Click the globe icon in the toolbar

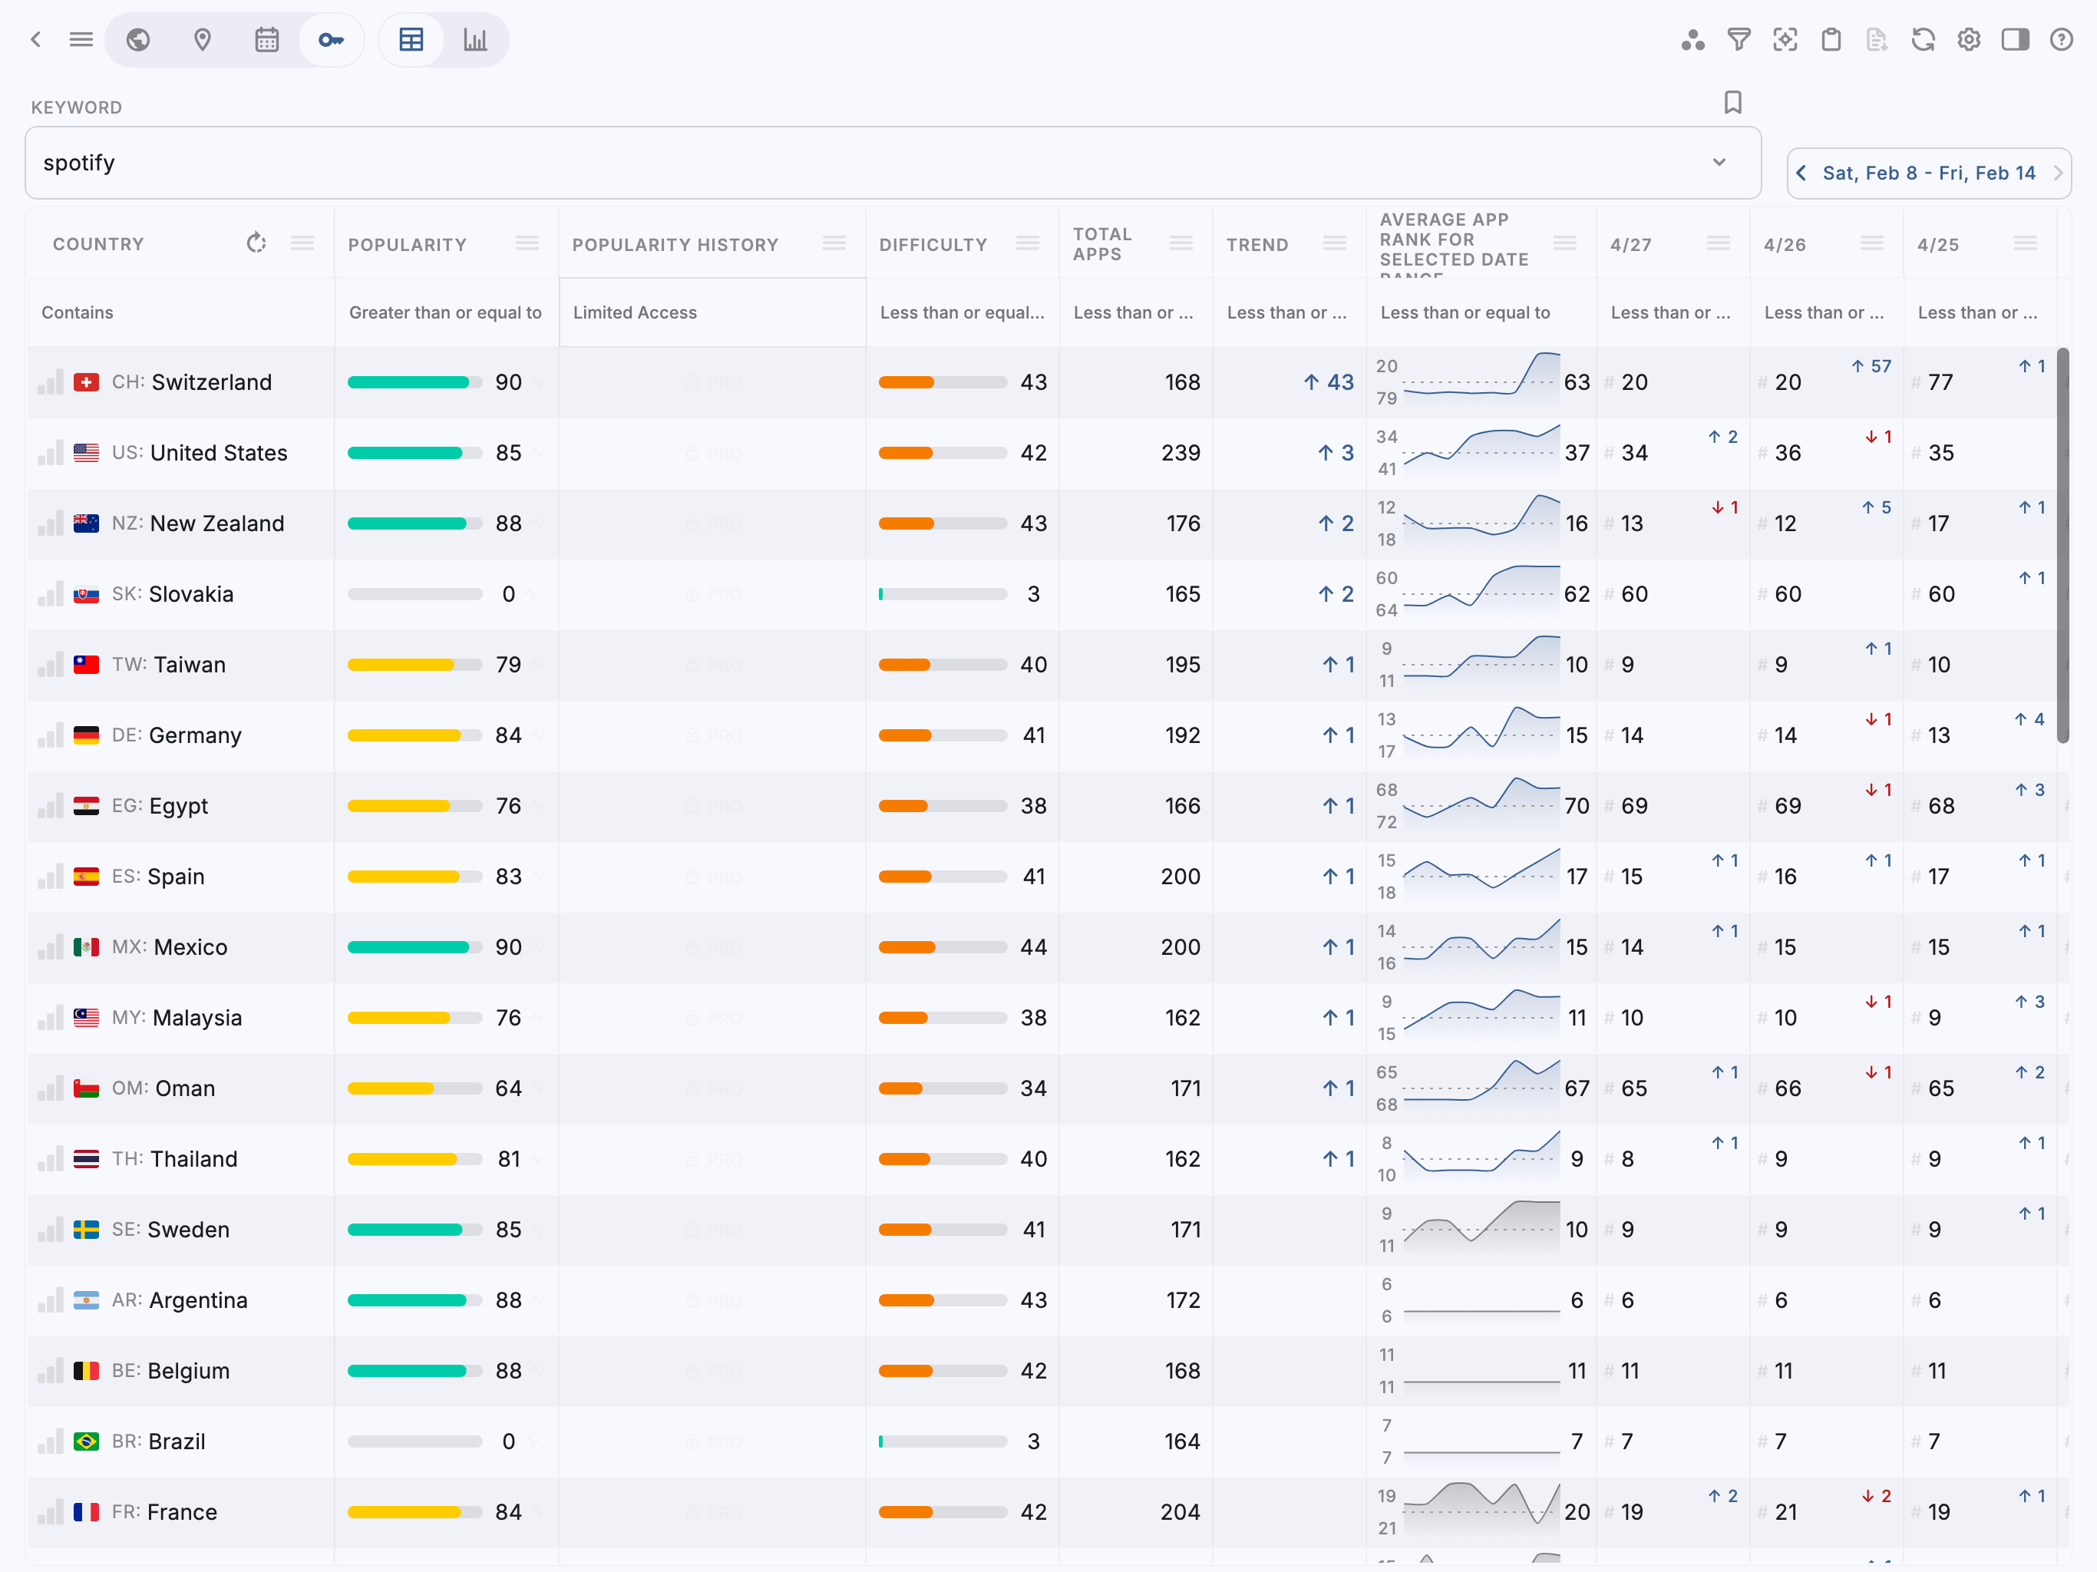coord(138,40)
